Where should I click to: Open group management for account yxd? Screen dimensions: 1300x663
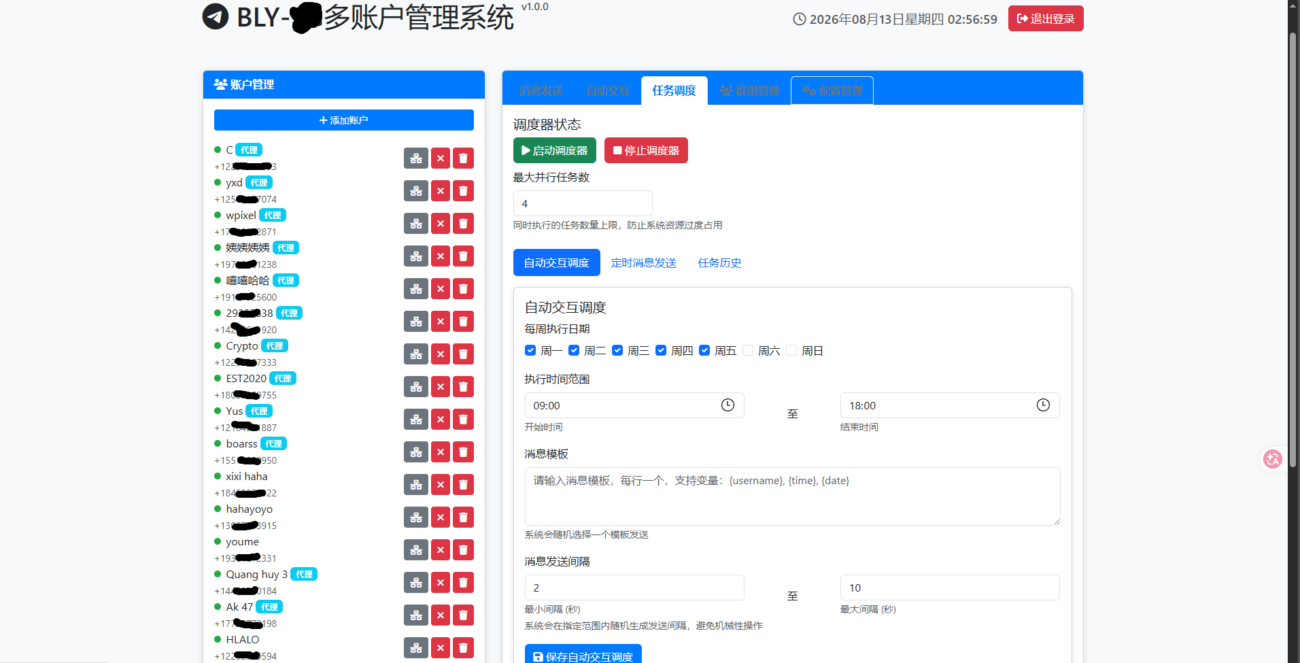coord(416,191)
